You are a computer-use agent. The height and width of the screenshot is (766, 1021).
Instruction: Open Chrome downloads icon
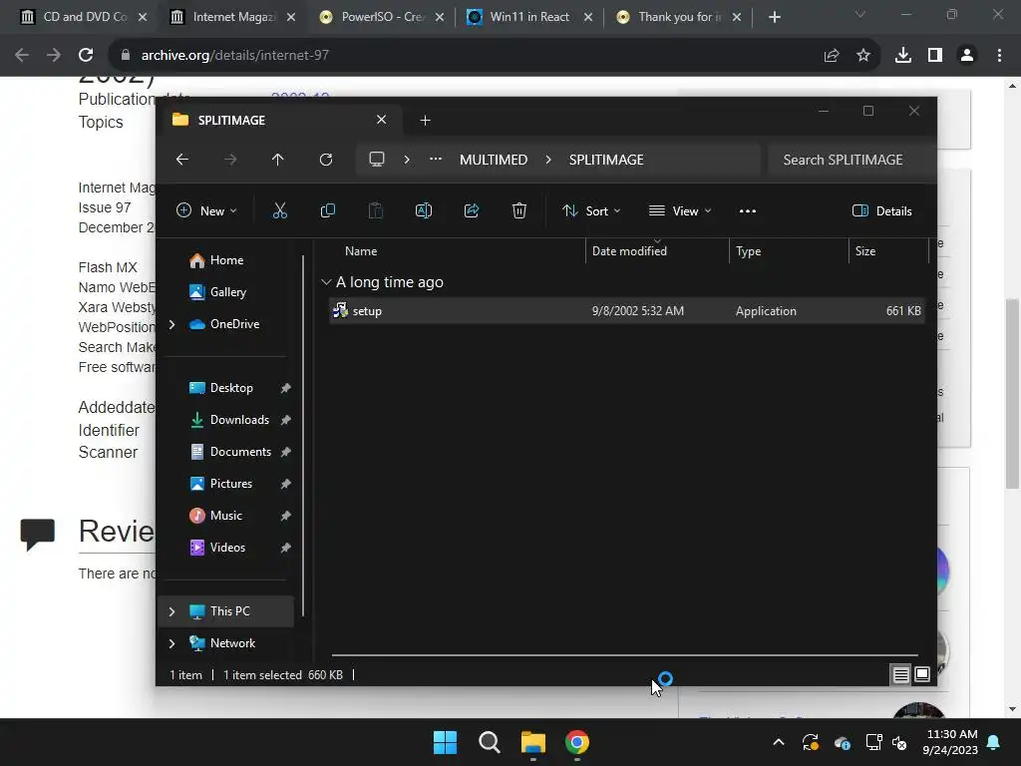point(903,56)
